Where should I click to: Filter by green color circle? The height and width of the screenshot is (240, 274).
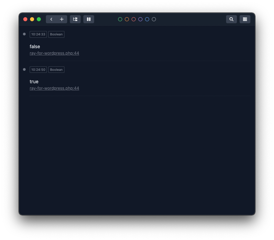[x=120, y=19]
